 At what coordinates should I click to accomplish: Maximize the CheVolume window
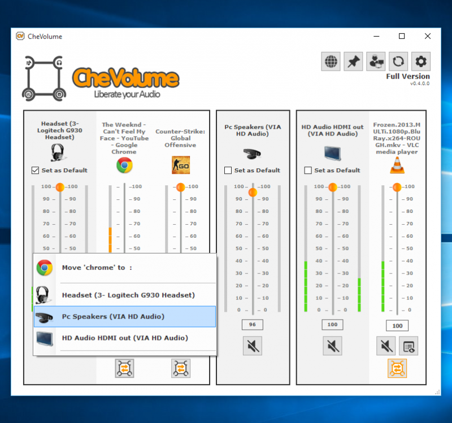point(402,36)
